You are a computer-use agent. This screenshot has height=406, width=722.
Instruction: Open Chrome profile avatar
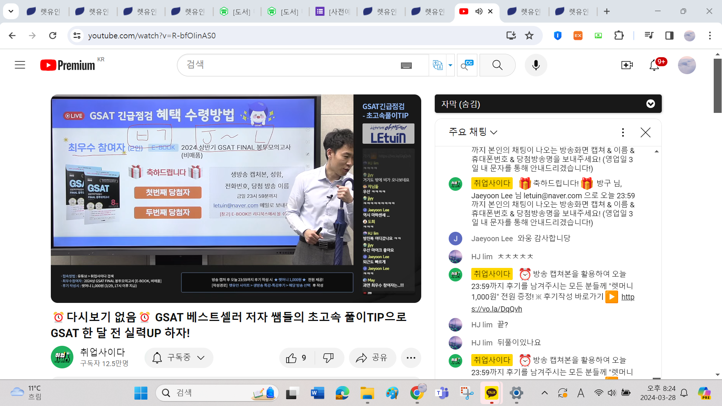pyautogui.click(x=689, y=35)
